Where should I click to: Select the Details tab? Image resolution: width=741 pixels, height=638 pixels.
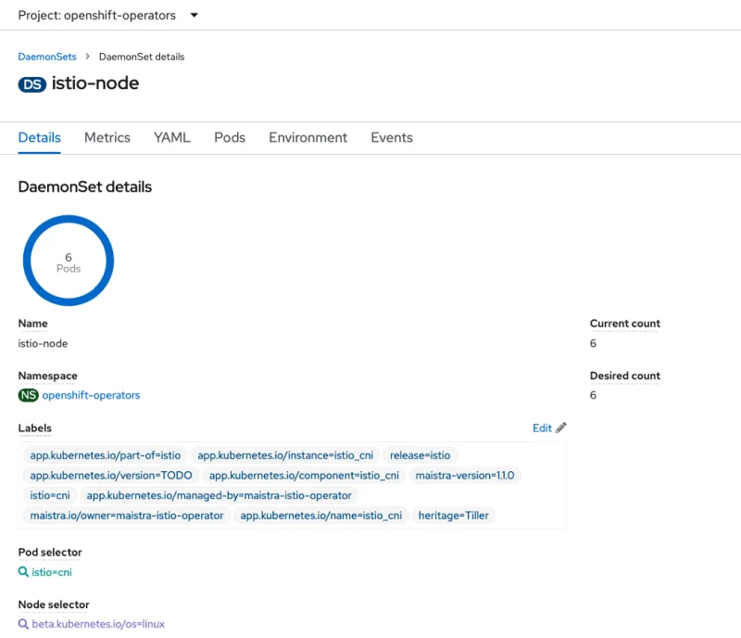[x=39, y=137]
